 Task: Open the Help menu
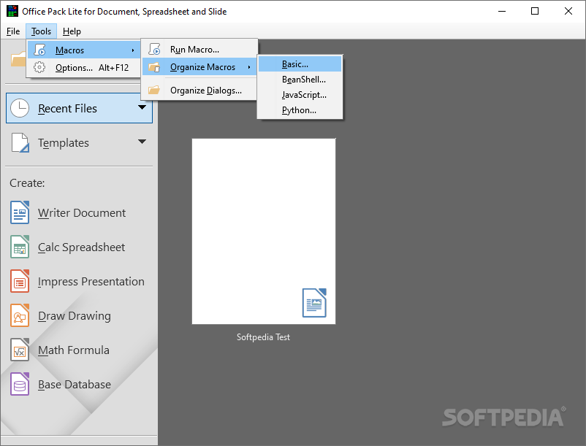pyautogui.click(x=72, y=31)
